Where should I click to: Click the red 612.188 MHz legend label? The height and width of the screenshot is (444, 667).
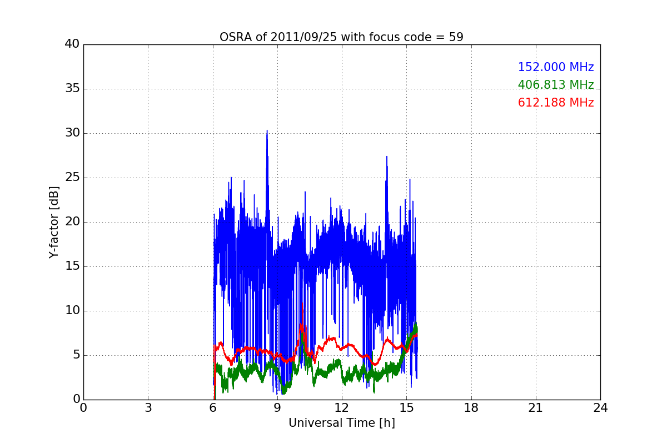[x=556, y=103]
